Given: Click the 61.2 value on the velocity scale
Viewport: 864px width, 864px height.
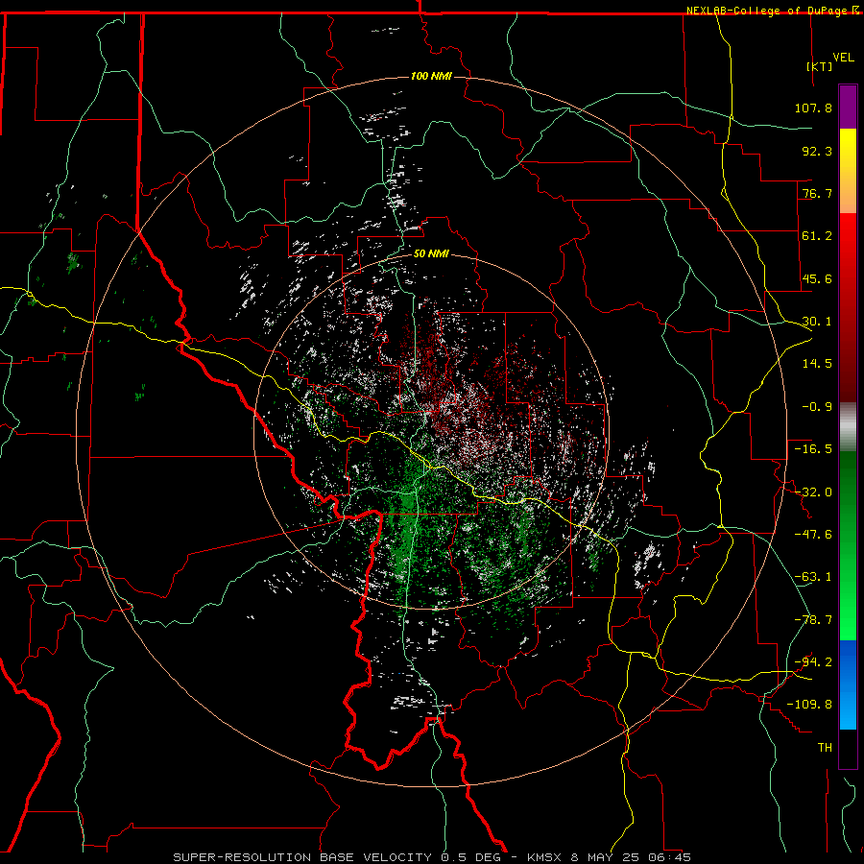Looking at the screenshot, I should pos(817,236).
